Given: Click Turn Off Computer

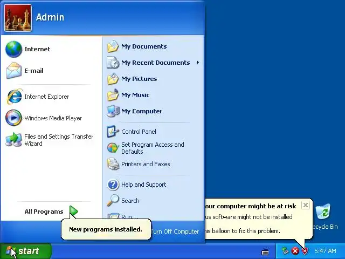Looking at the screenshot, I should coord(175,231).
